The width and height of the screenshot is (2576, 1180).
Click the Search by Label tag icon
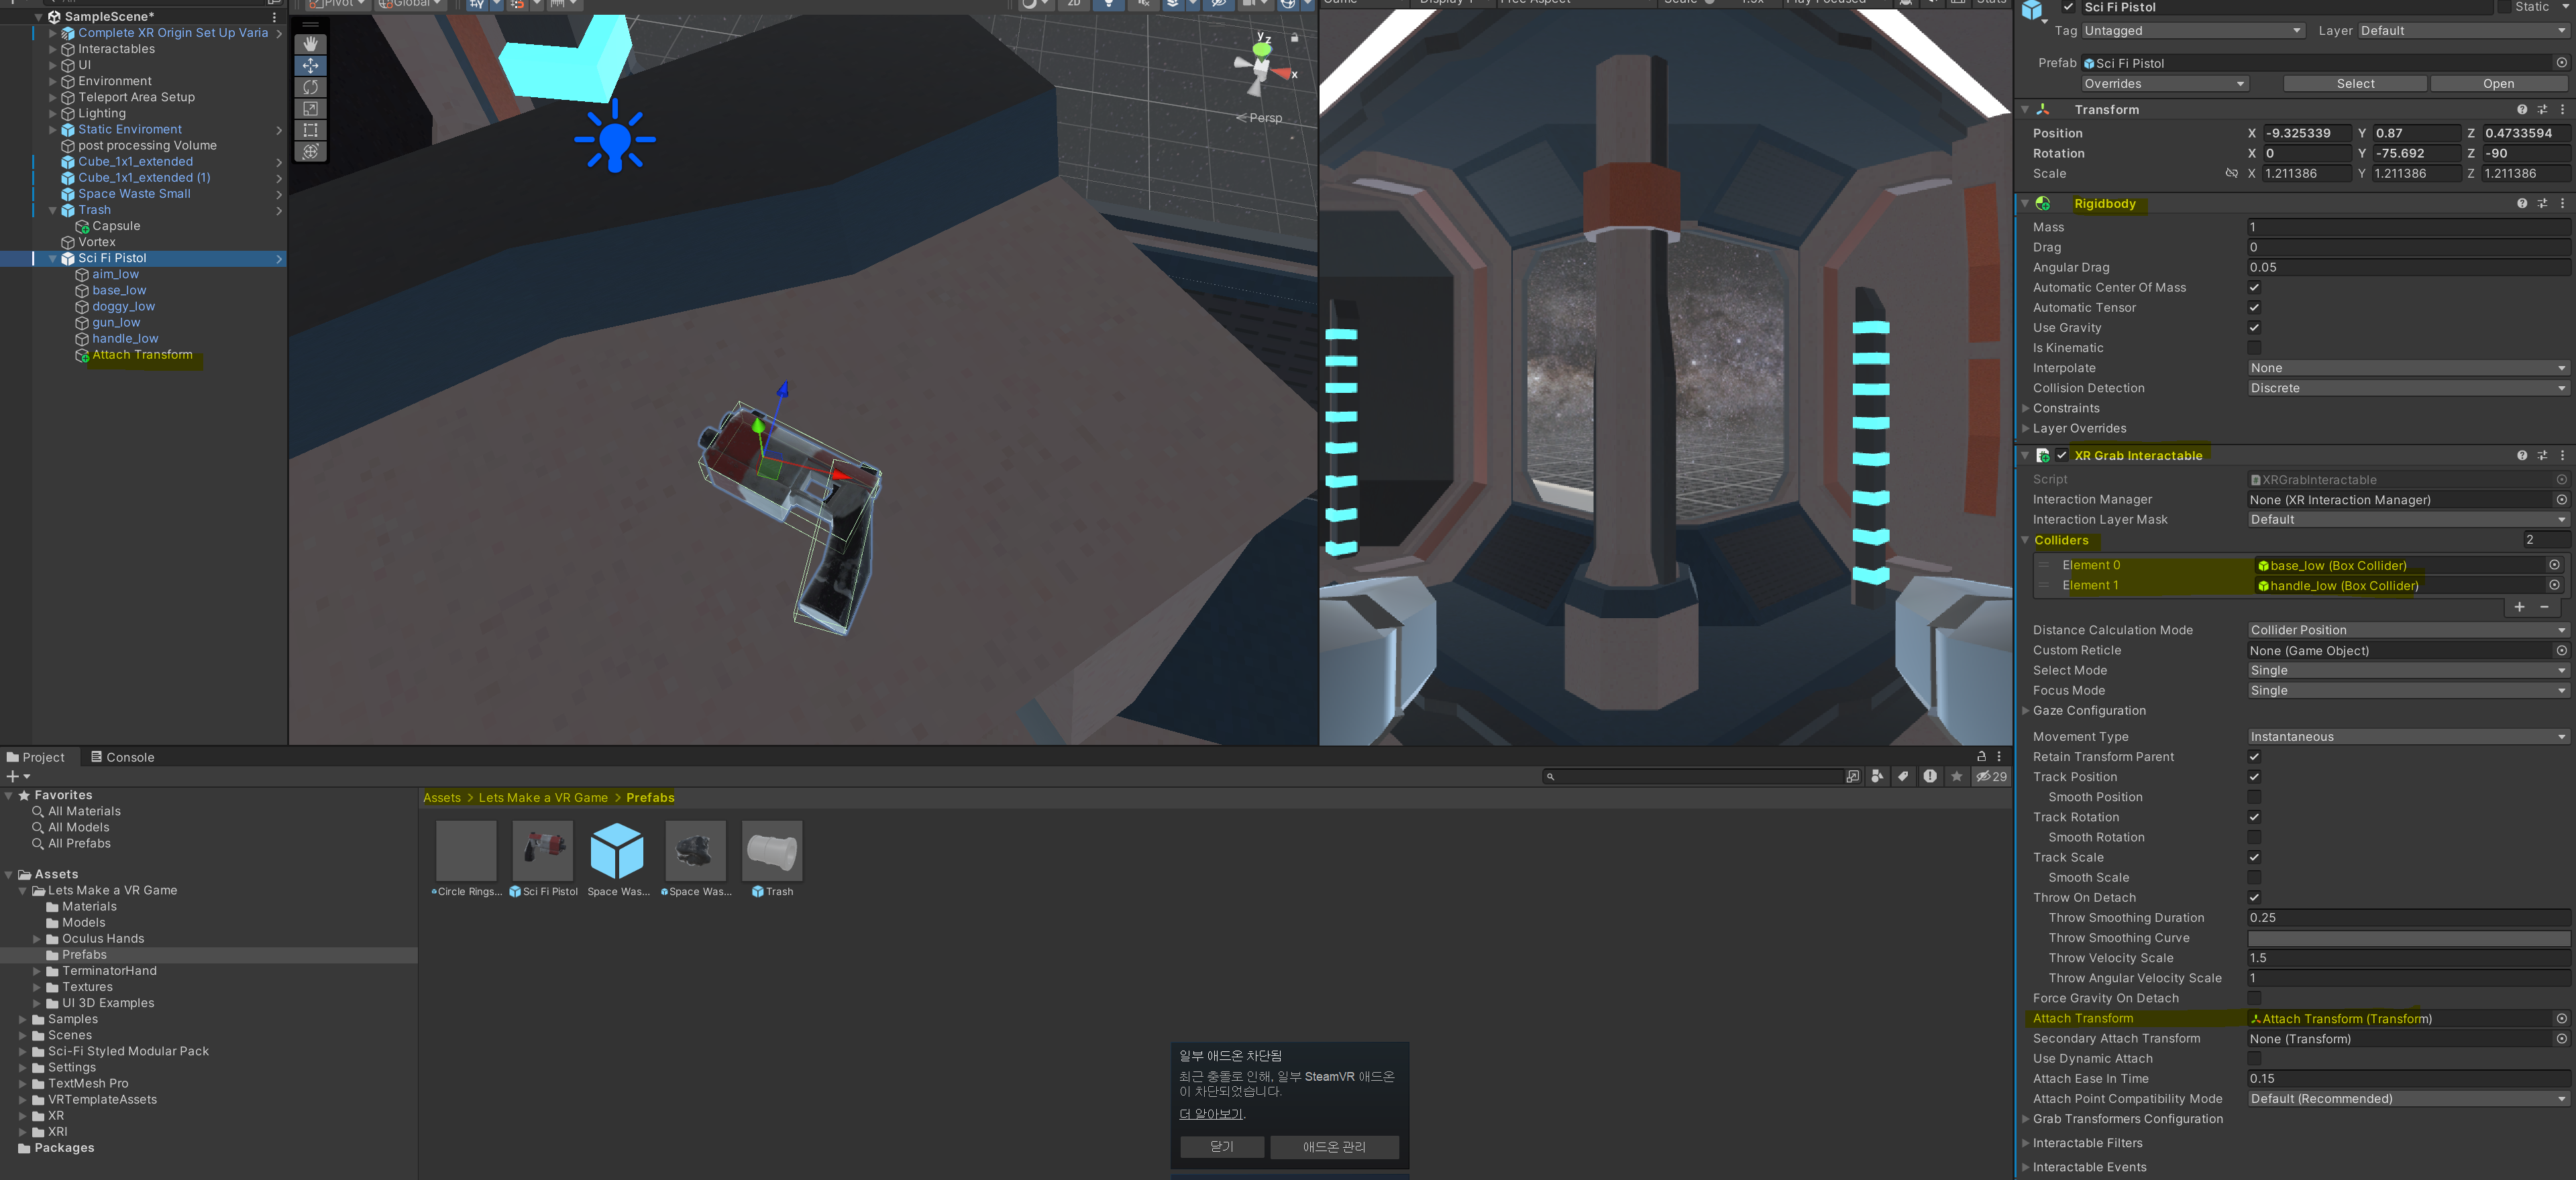point(1903,776)
